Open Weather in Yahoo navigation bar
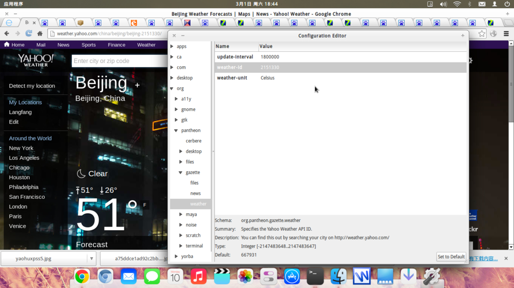 [146, 45]
